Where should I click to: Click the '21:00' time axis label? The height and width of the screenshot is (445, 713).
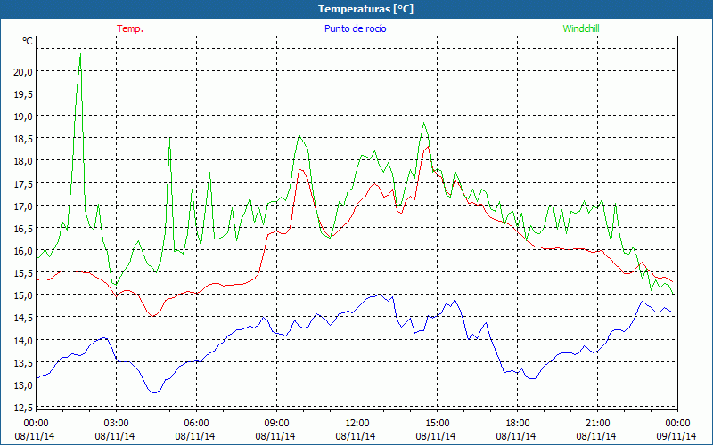pos(597,424)
